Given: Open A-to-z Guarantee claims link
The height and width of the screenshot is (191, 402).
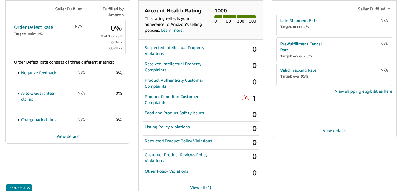Looking at the screenshot, I should pyautogui.click(x=38, y=96).
